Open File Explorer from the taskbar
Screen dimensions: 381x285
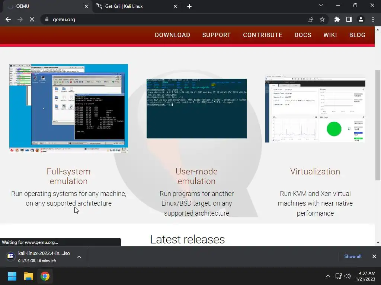coord(28,276)
